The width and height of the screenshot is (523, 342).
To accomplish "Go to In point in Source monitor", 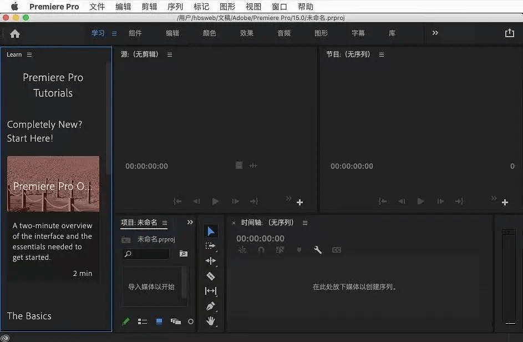I will click(x=177, y=201).
